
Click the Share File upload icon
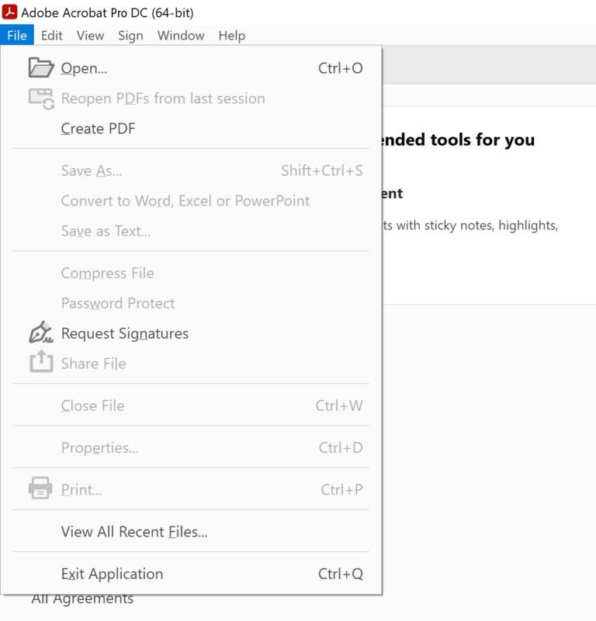coord(40,363)
